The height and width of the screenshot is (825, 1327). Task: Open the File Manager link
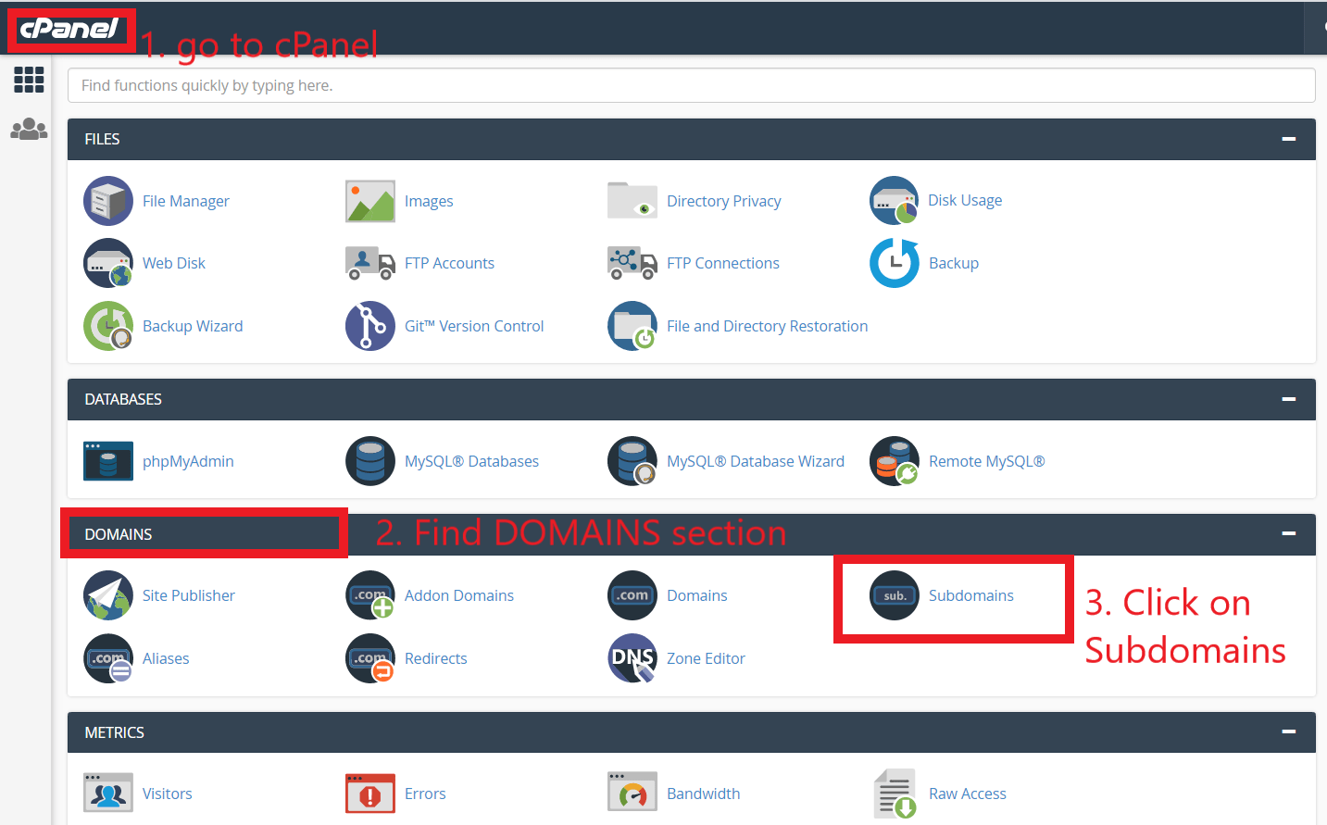point(186,201)
